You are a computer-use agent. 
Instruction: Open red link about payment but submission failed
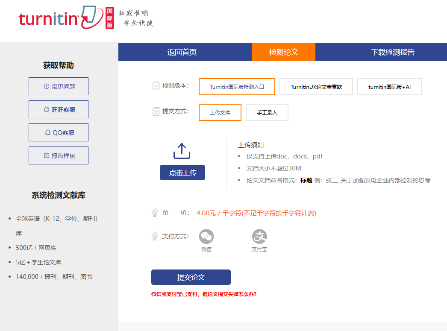click(x=204, y=294)
